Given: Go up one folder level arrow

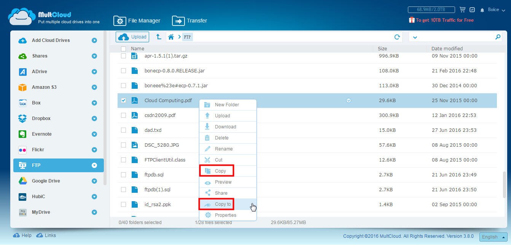Looking at the screenshot, I should [x=159, y=37].
